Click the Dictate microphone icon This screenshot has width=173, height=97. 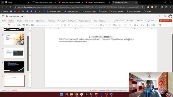147,25
